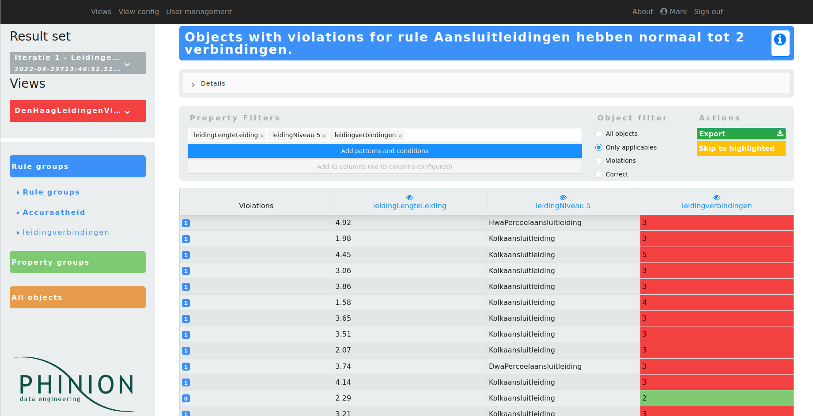
Task: Open leidingverbindingen link in sidebar
Action: (66, 232)
